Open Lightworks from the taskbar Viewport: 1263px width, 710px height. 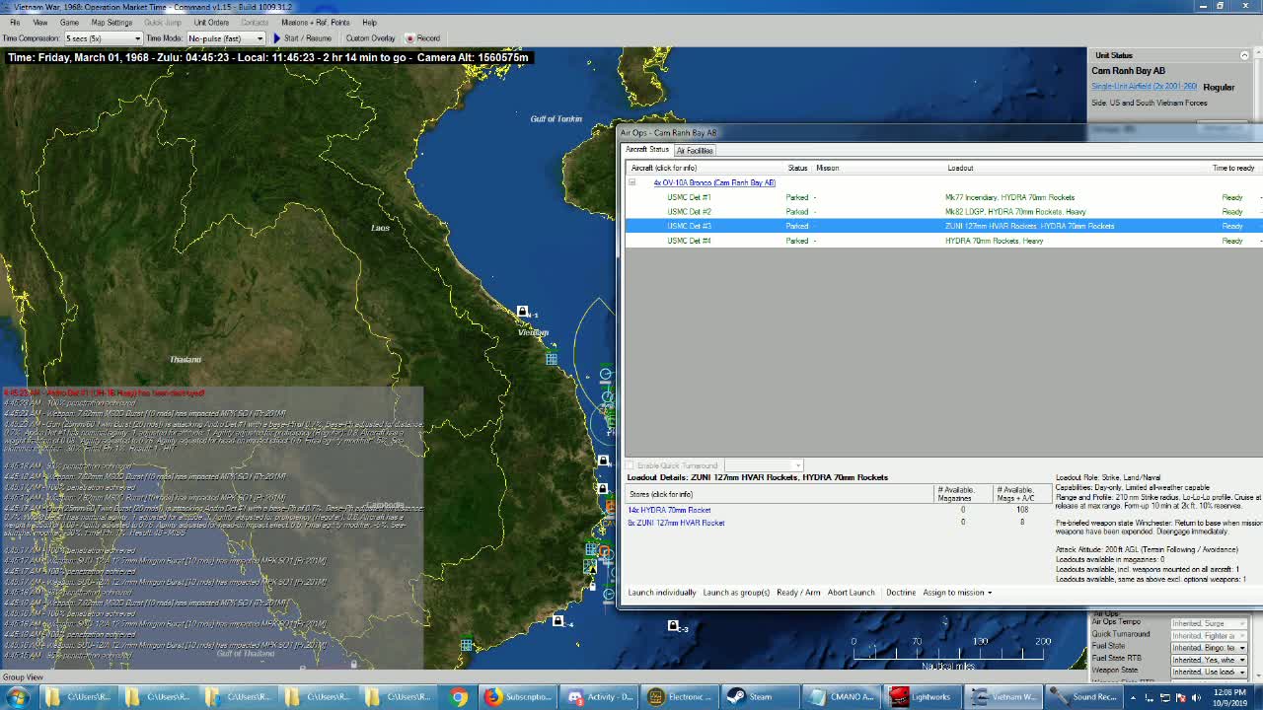pos(923,697)
